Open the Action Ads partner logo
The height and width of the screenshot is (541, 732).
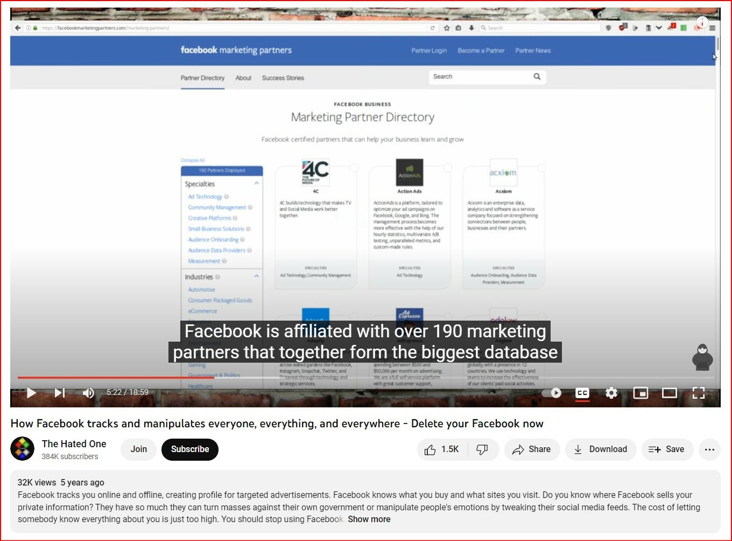(410, 172)
